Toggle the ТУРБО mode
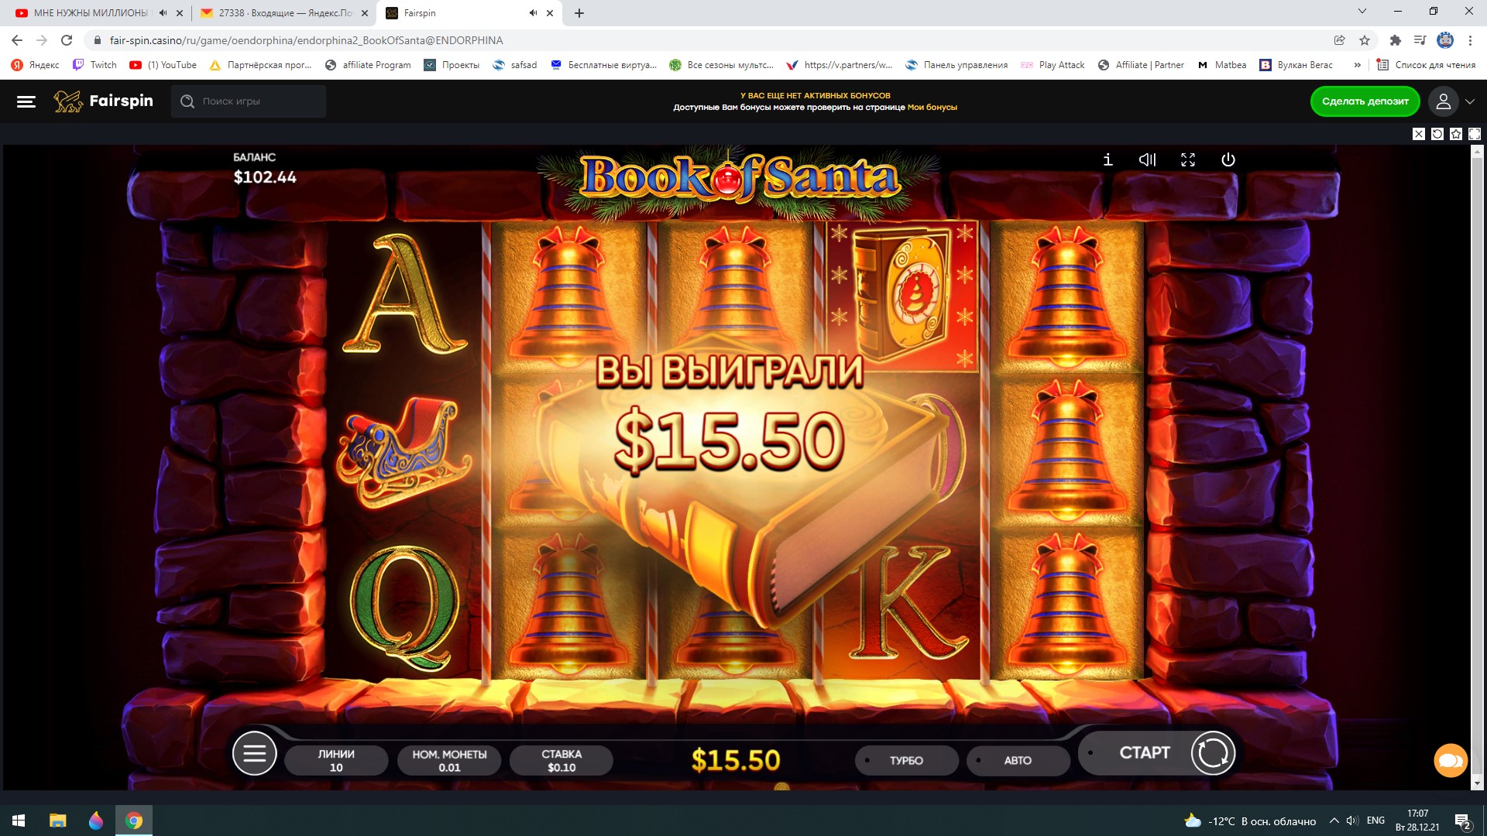The width and height of the screenshot is (1487, 836). coord(906,760)
